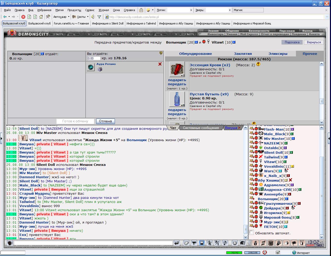The height and width of the screenshot is (256, 331).
Task: Click the green 742/742 HP status bar
Action: pyautogui.click(x=234, y=253)
